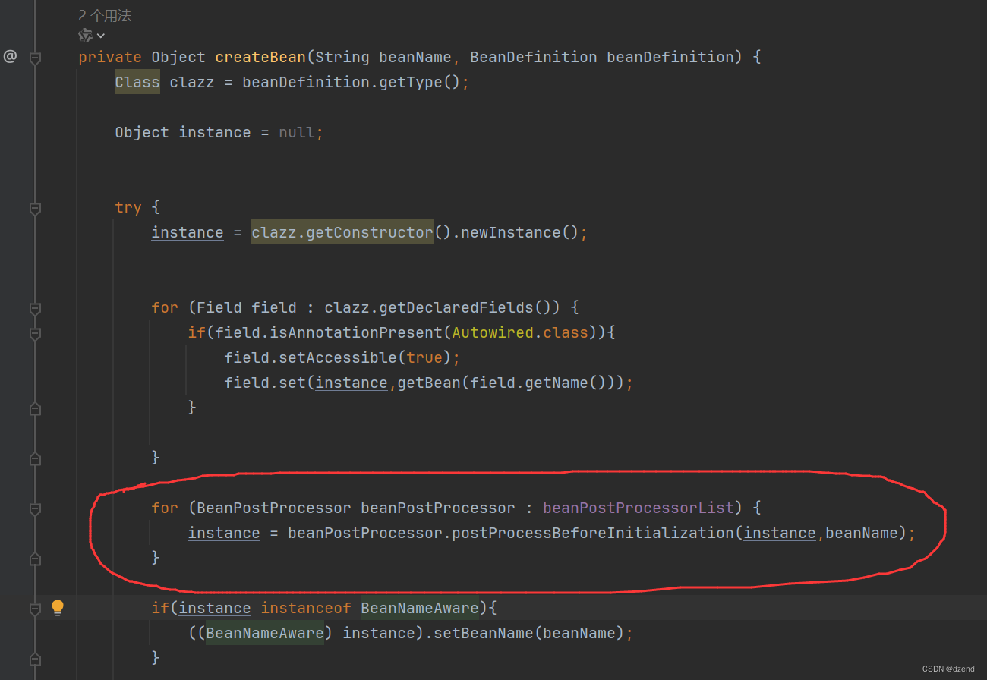Collapse the 'for (Field field' loop fold marker
987x680 pixels.
click(x=35, y=308)
